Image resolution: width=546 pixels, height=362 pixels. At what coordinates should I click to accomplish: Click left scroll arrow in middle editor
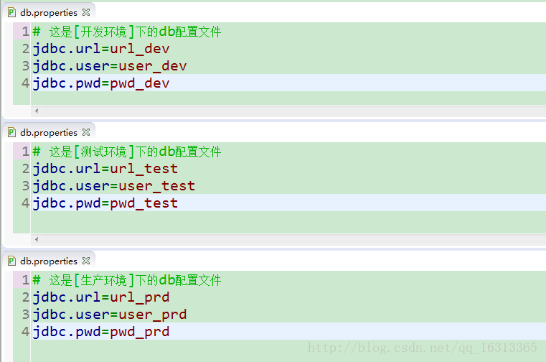coord(37,239)
